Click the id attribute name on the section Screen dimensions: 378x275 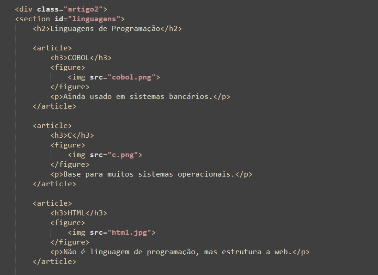pyautogui.click(x=57, y=19)
